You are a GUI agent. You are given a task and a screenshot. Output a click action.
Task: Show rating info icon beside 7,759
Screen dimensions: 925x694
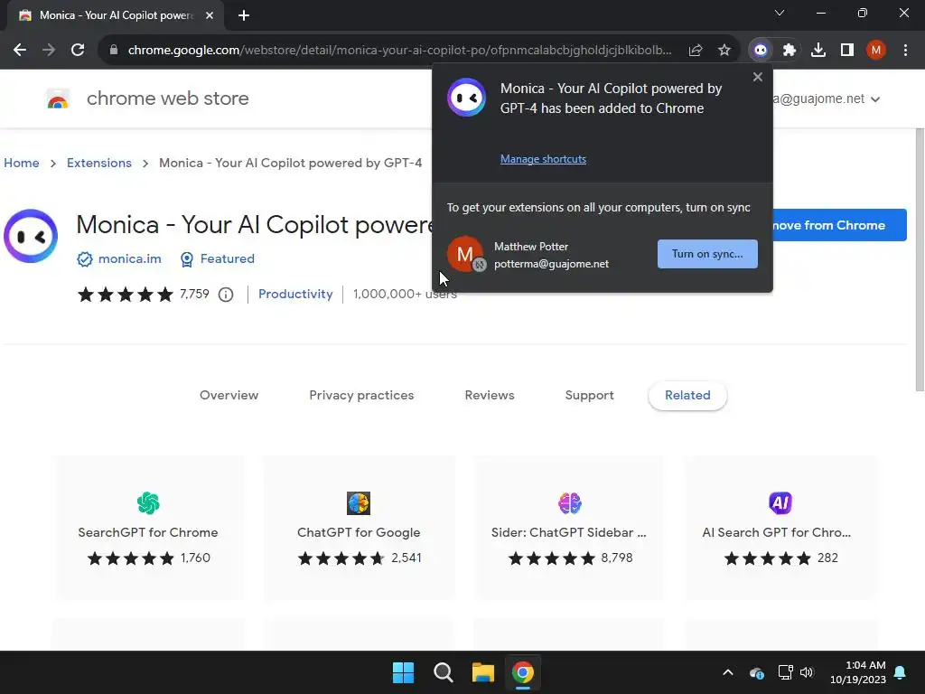tap(226, 295)
